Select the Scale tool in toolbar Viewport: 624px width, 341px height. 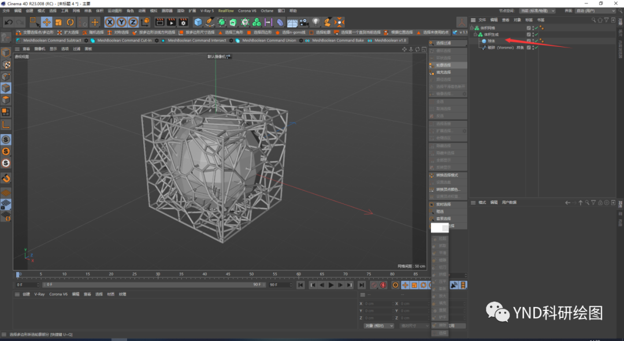tap(58, 23)
